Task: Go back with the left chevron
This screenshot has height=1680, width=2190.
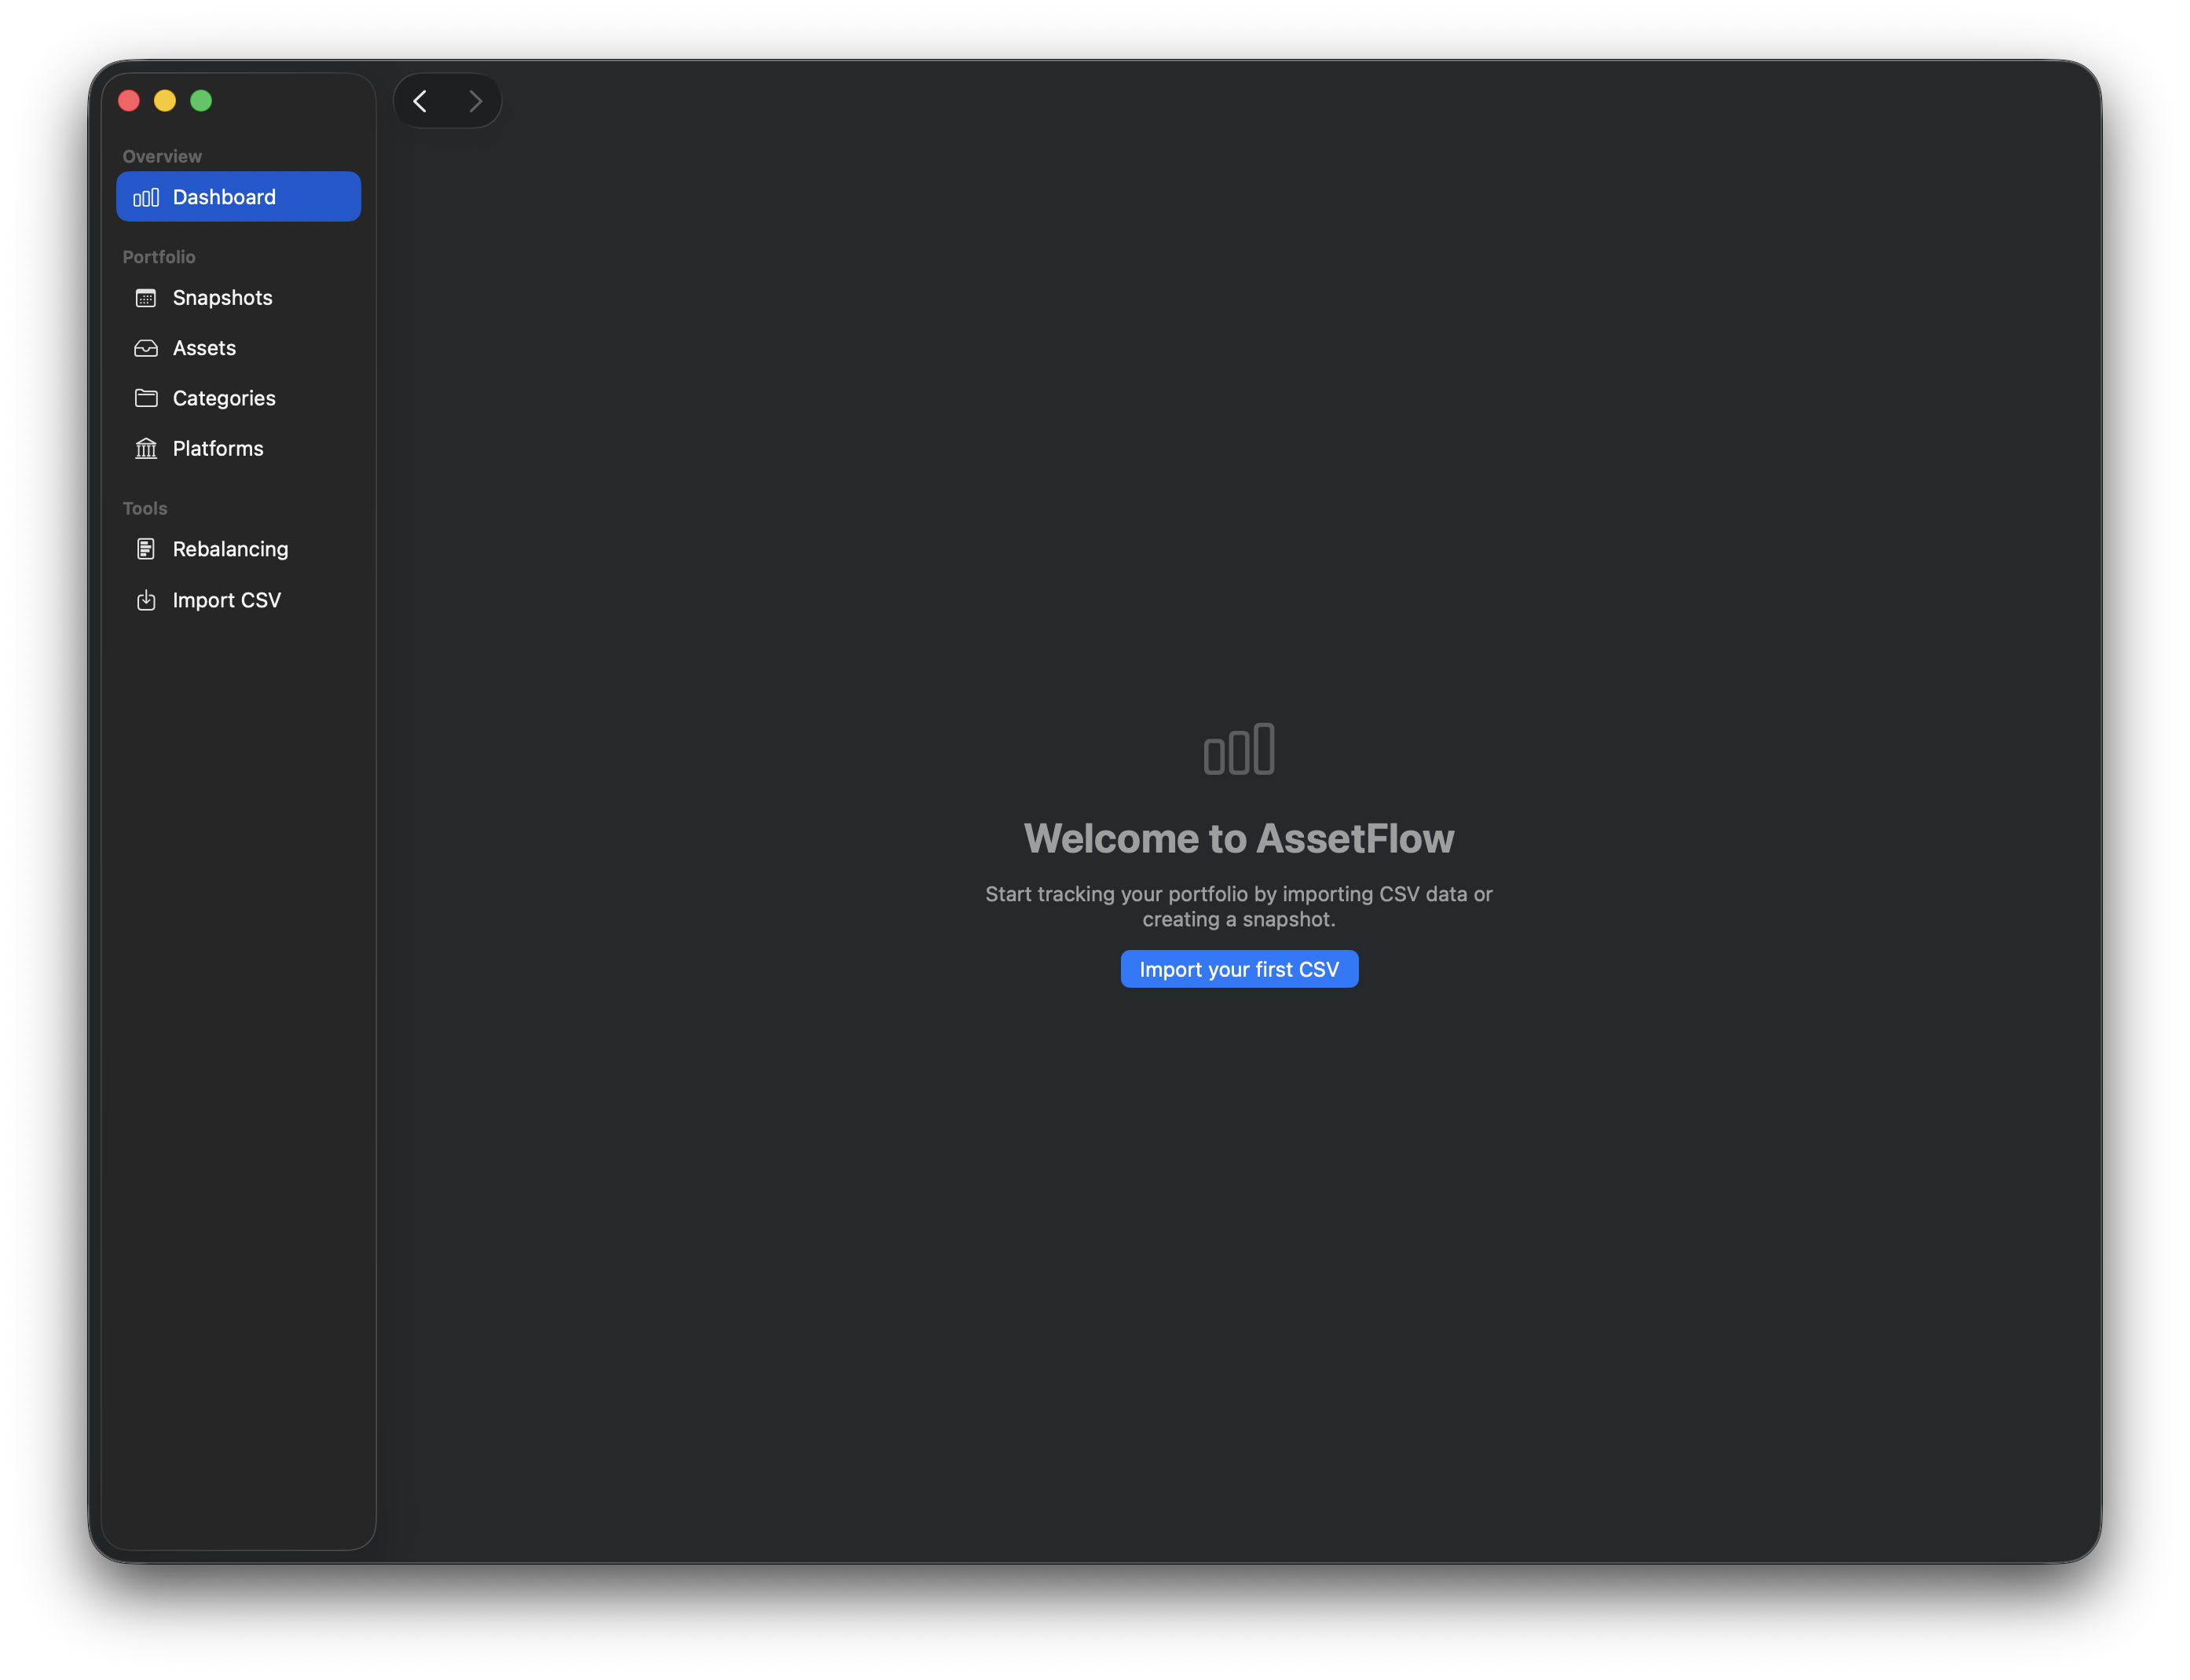Action: pyautogui.click(x=419, y=101)
